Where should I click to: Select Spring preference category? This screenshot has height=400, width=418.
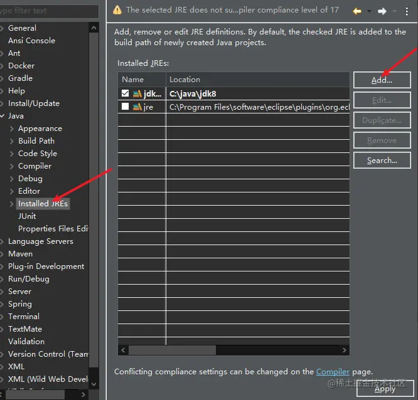tap(20, 304)
